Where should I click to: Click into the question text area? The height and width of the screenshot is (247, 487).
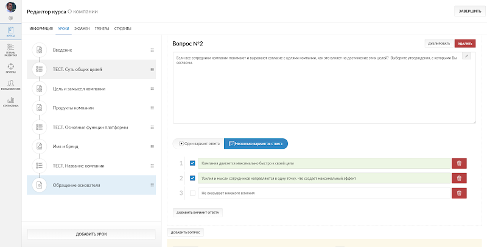(324, 87)
